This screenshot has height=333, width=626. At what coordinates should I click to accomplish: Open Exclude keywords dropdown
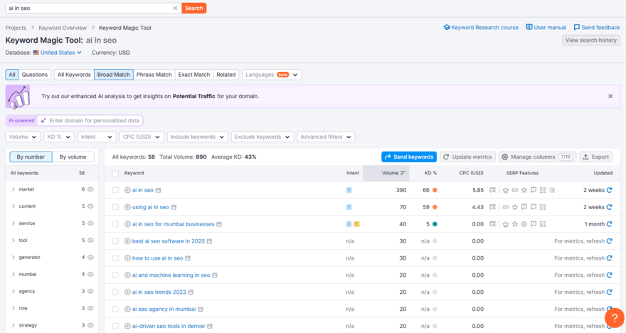[x=262, y=137]
